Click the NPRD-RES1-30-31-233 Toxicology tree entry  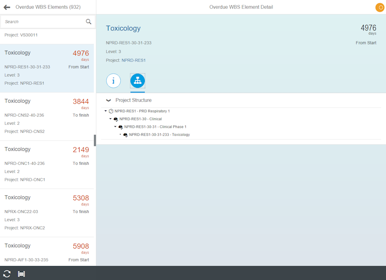pyautogui.click(x=159, y=135)
